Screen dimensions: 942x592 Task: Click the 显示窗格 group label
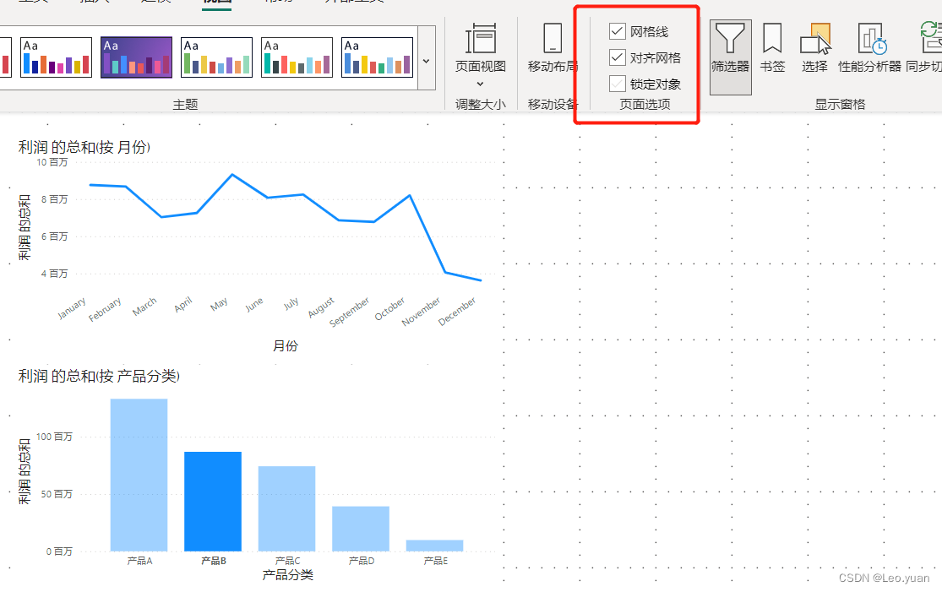[x=840, y=104]
